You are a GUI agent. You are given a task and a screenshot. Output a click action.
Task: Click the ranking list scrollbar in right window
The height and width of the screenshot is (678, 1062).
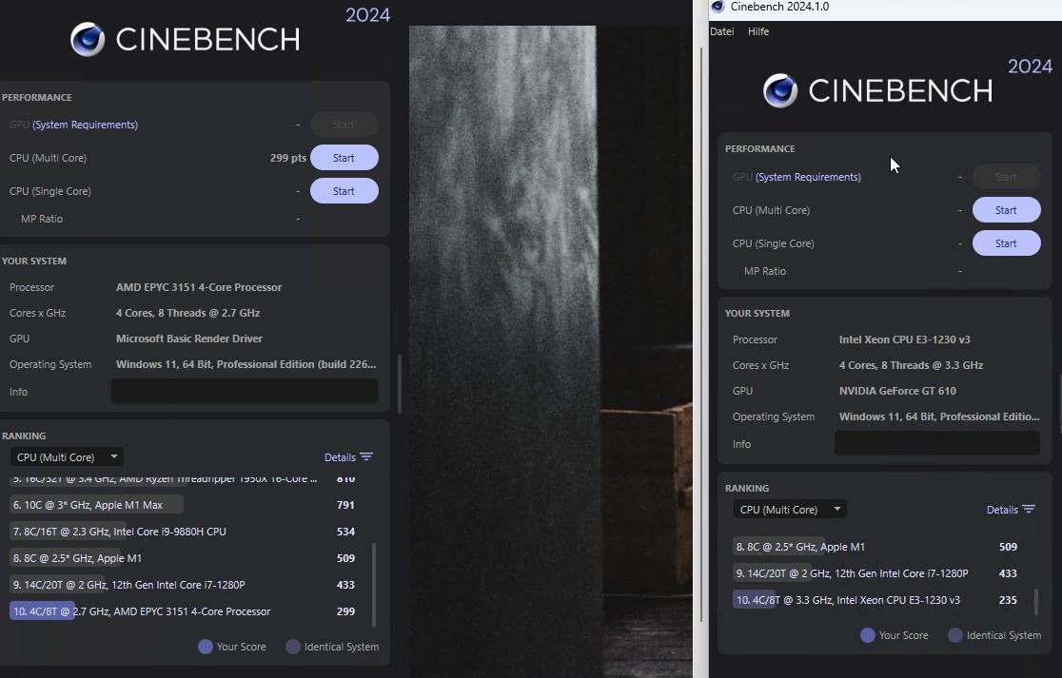click(x=1036, y=601)
